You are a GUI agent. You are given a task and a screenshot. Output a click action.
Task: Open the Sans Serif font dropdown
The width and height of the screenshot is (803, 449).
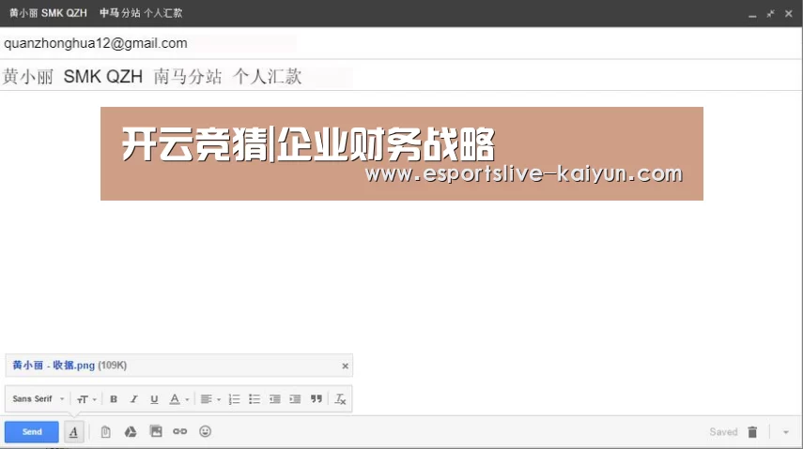click(39, 399)
